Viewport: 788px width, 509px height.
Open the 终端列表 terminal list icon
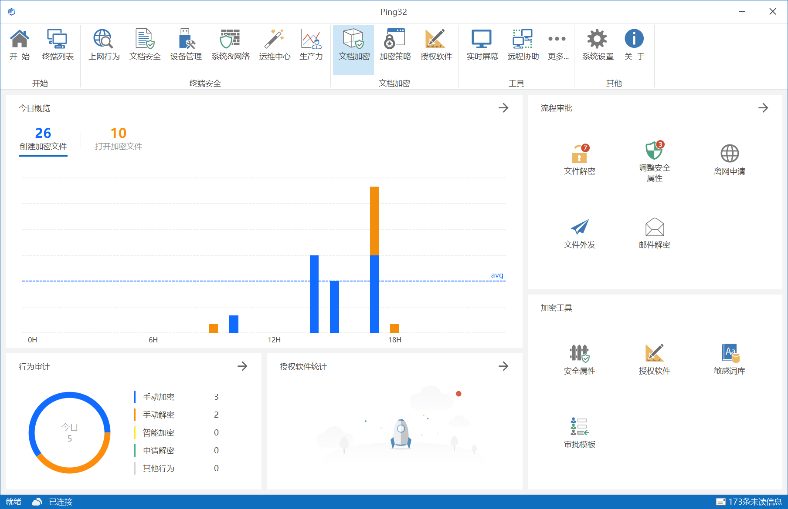(x=58, y=45)
